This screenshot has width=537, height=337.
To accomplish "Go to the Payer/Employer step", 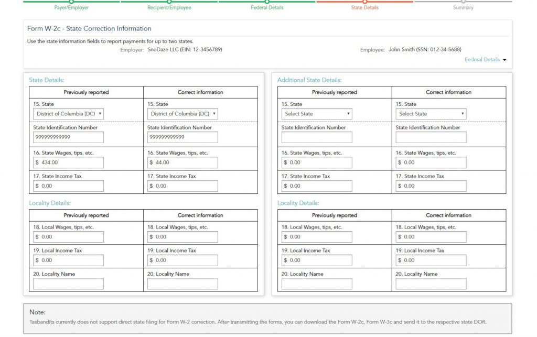I will click(71, 7).
